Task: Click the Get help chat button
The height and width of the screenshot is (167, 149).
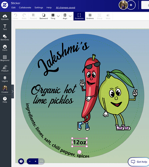Action: (139, 162)
